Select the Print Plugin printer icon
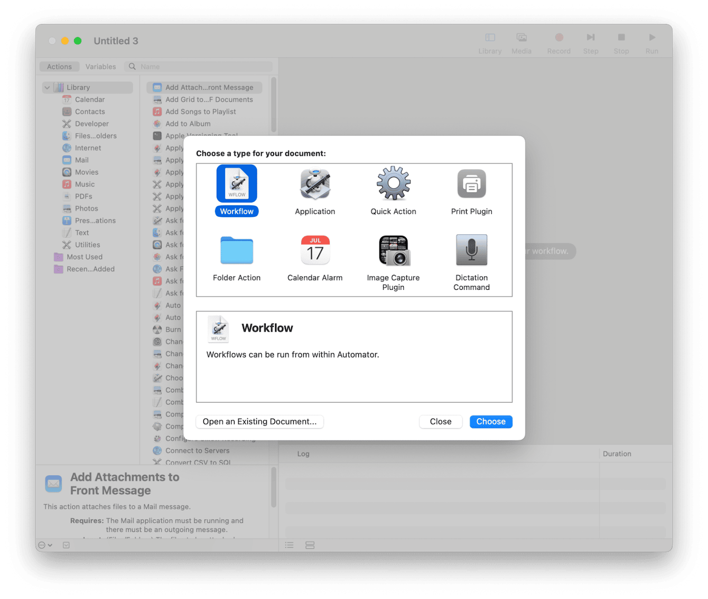This screenshot has width=708, height=599. [471, 183]
